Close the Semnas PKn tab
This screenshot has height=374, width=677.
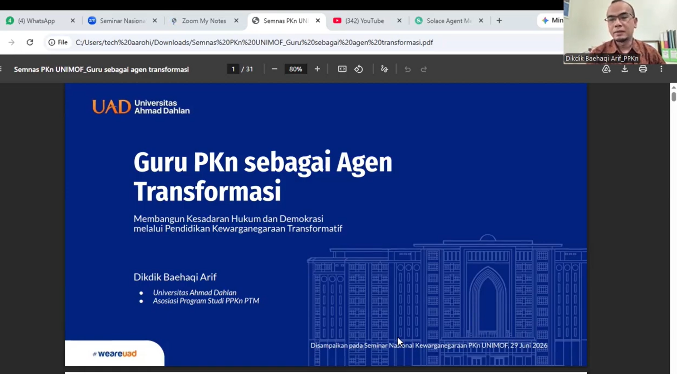click(x=318, y=21)
